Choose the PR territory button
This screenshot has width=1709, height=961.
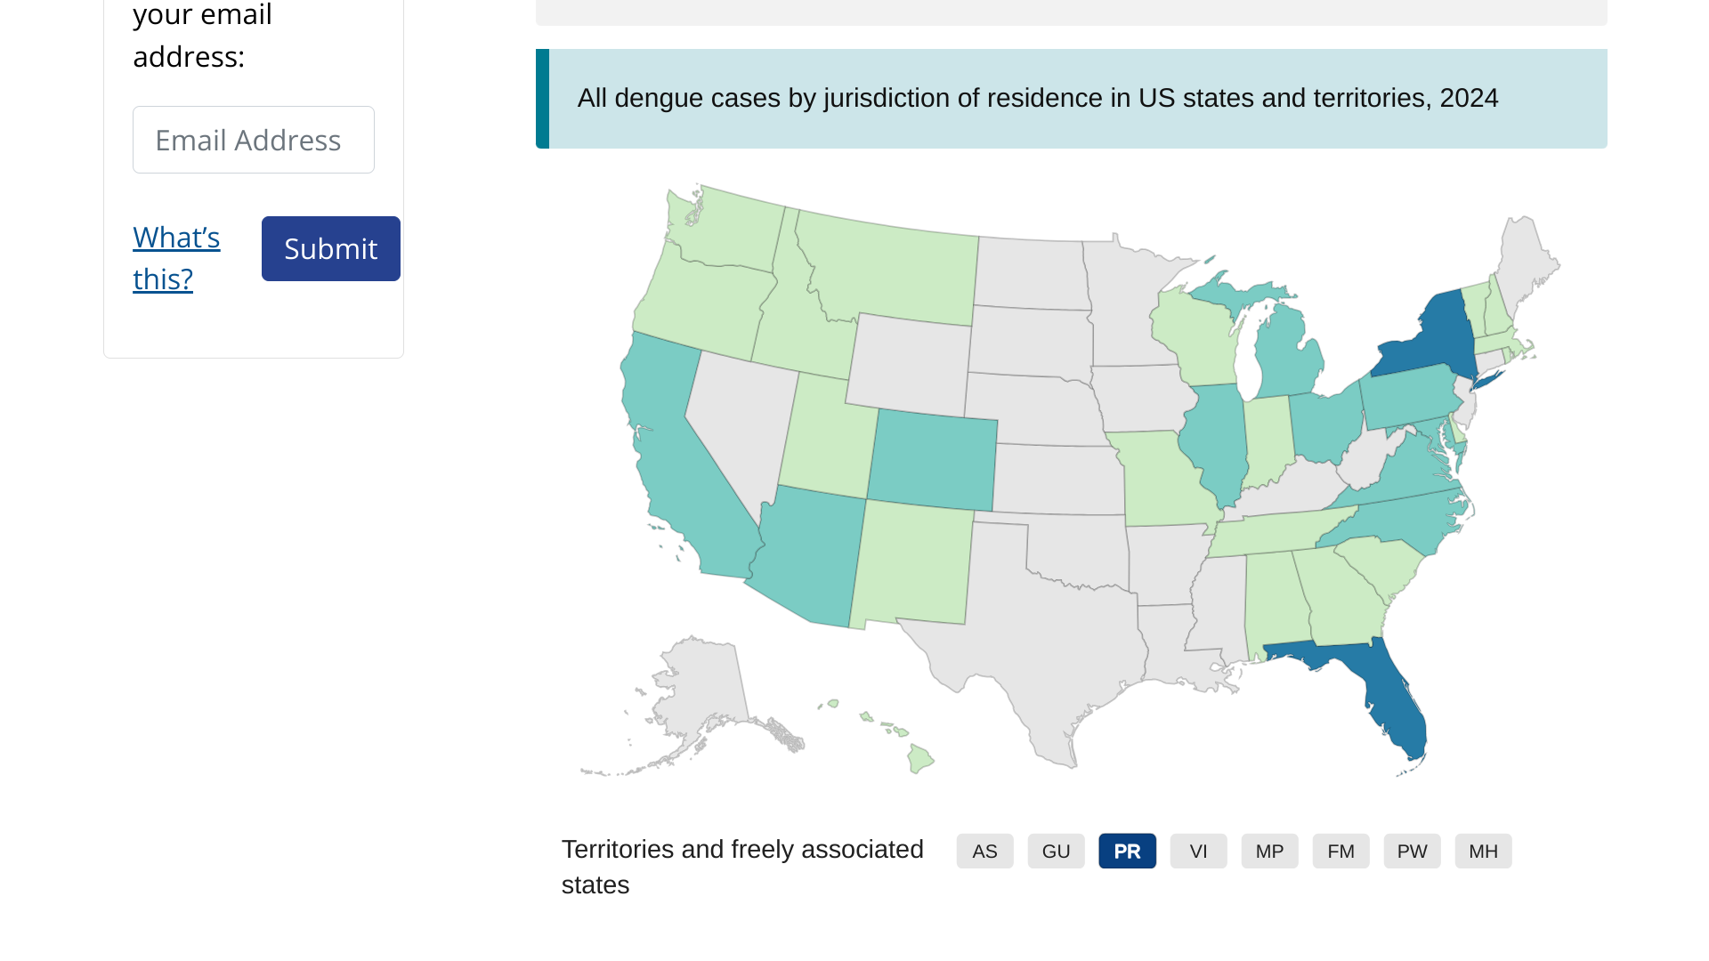1127,852
